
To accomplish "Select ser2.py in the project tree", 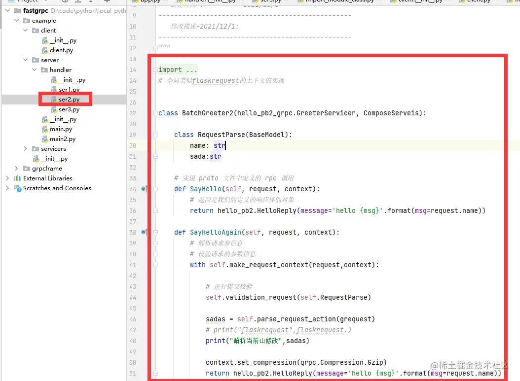I will [69, 100].
